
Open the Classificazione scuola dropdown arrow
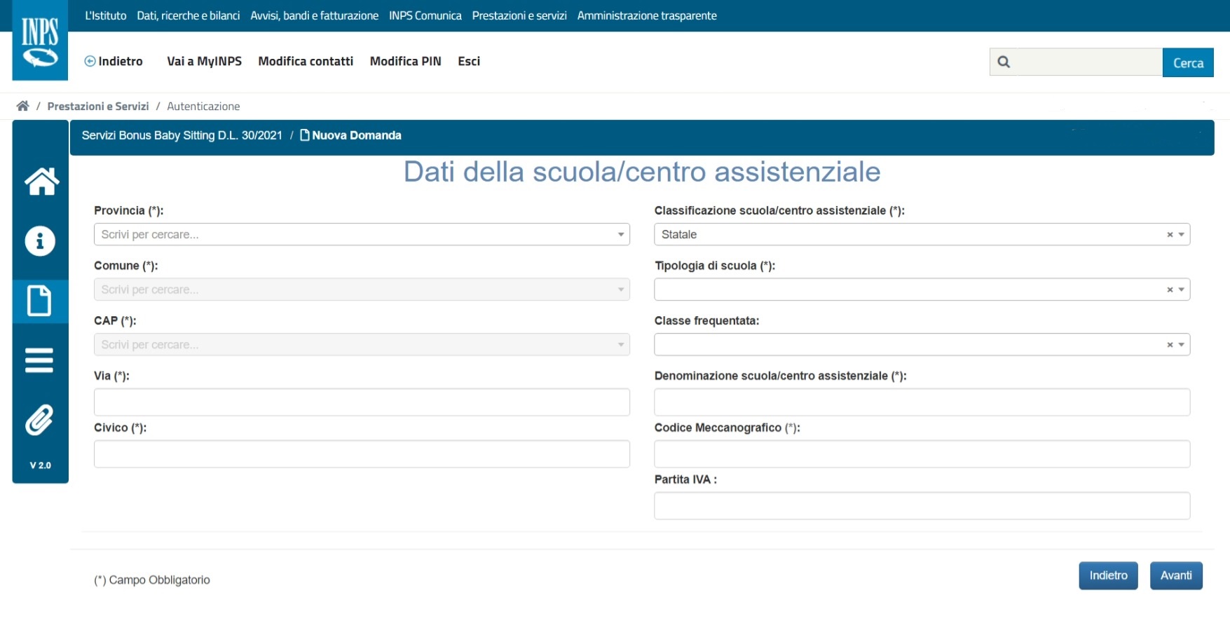click(1182, 235)
